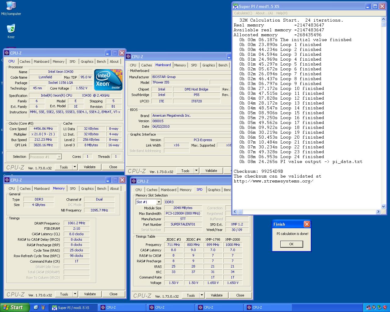Click Validate in CPU-Z Mainboard window

click(211, 171)
